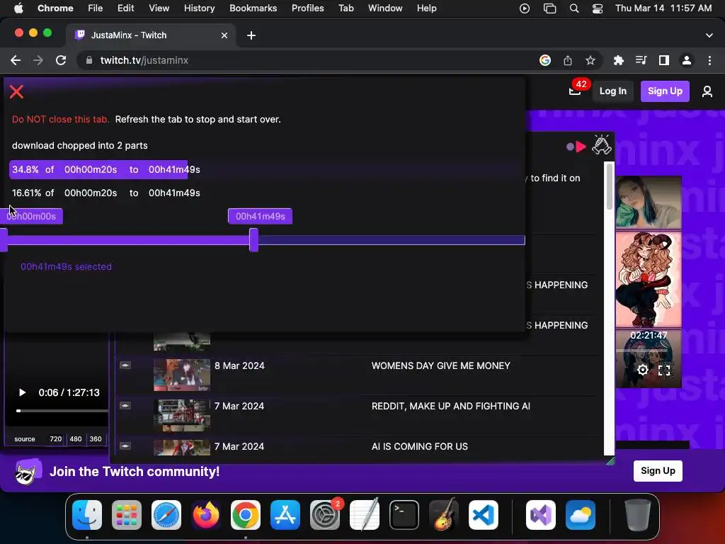
Task: Close the download overlay with red X
Action: point(17,91)
